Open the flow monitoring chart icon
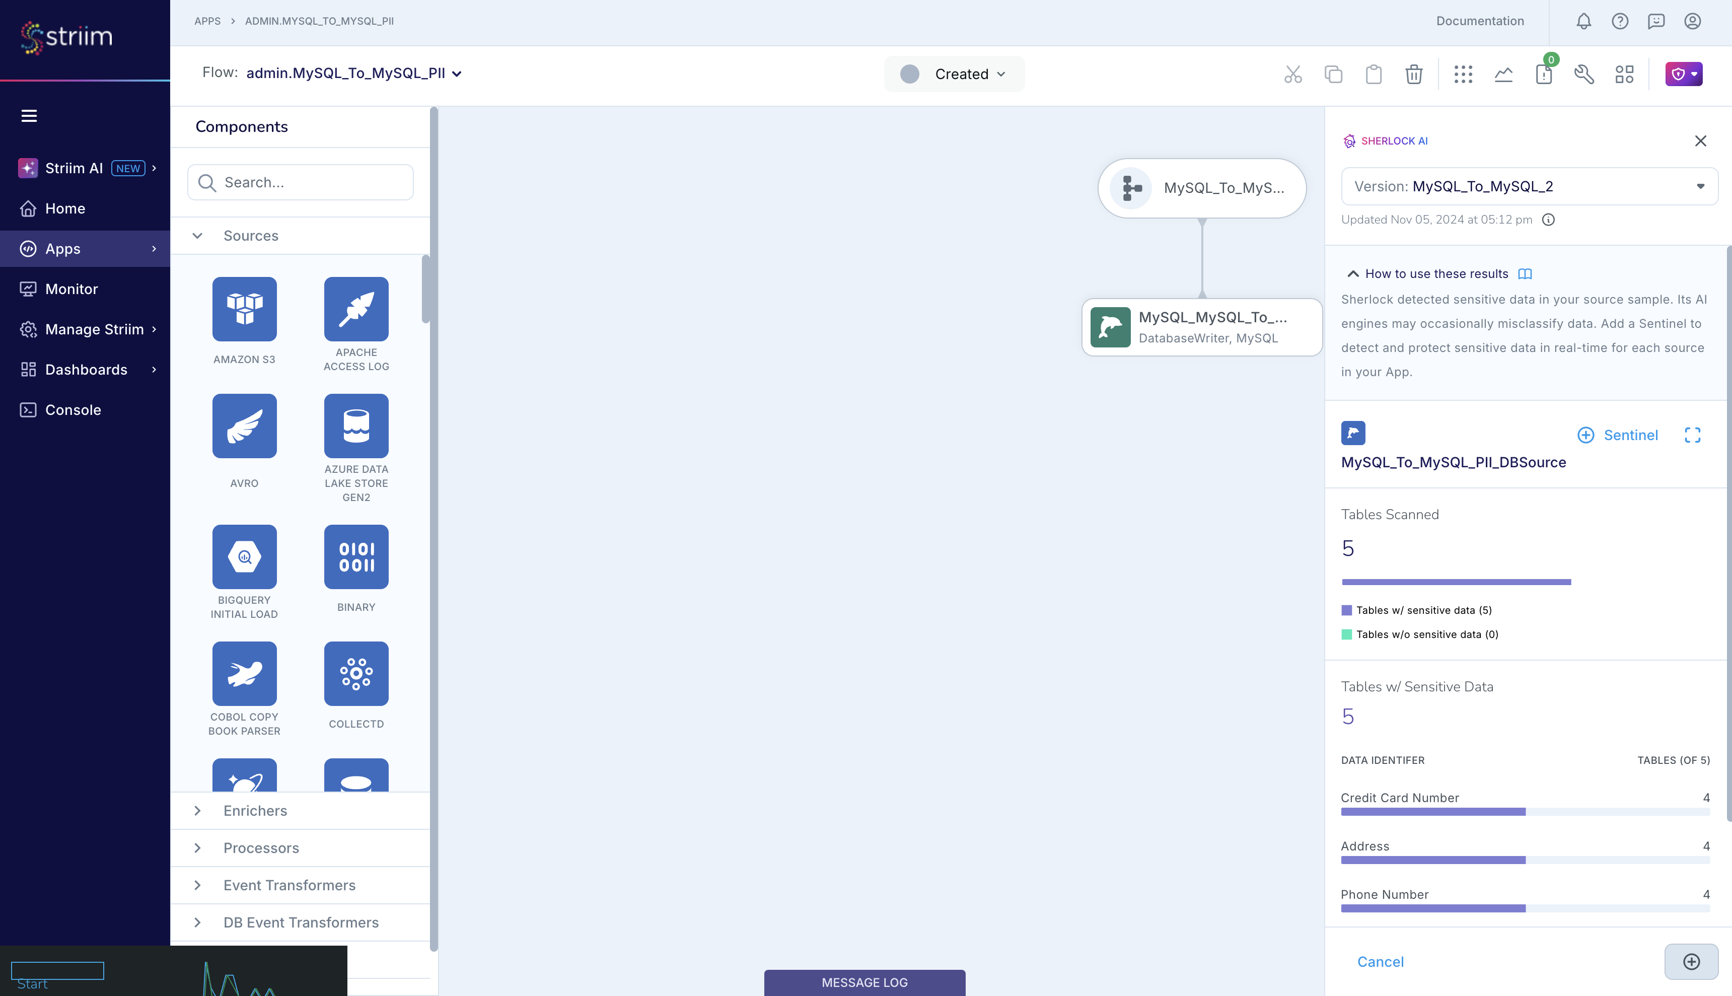Image resolution: width=1732 pixels, height=996 pixels. coord(1503,74)
